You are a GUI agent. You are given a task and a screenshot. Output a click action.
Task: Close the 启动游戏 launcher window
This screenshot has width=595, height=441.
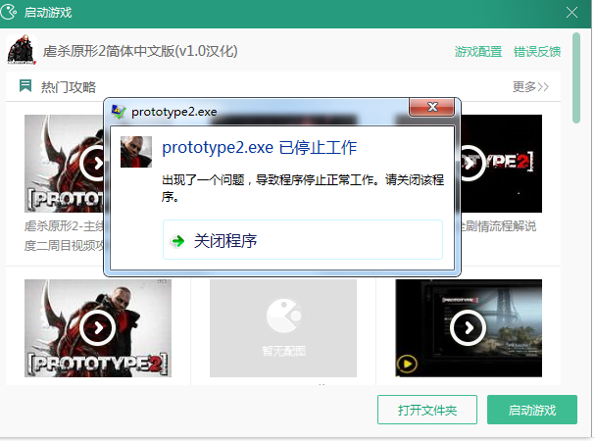click(571, 13)
